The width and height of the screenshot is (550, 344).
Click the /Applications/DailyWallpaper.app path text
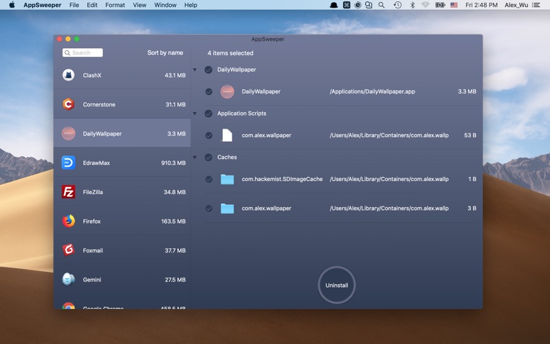372,92
